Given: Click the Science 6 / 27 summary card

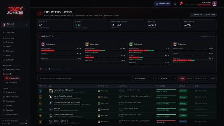Looking at the screenshot, I should tap(163, 25).
